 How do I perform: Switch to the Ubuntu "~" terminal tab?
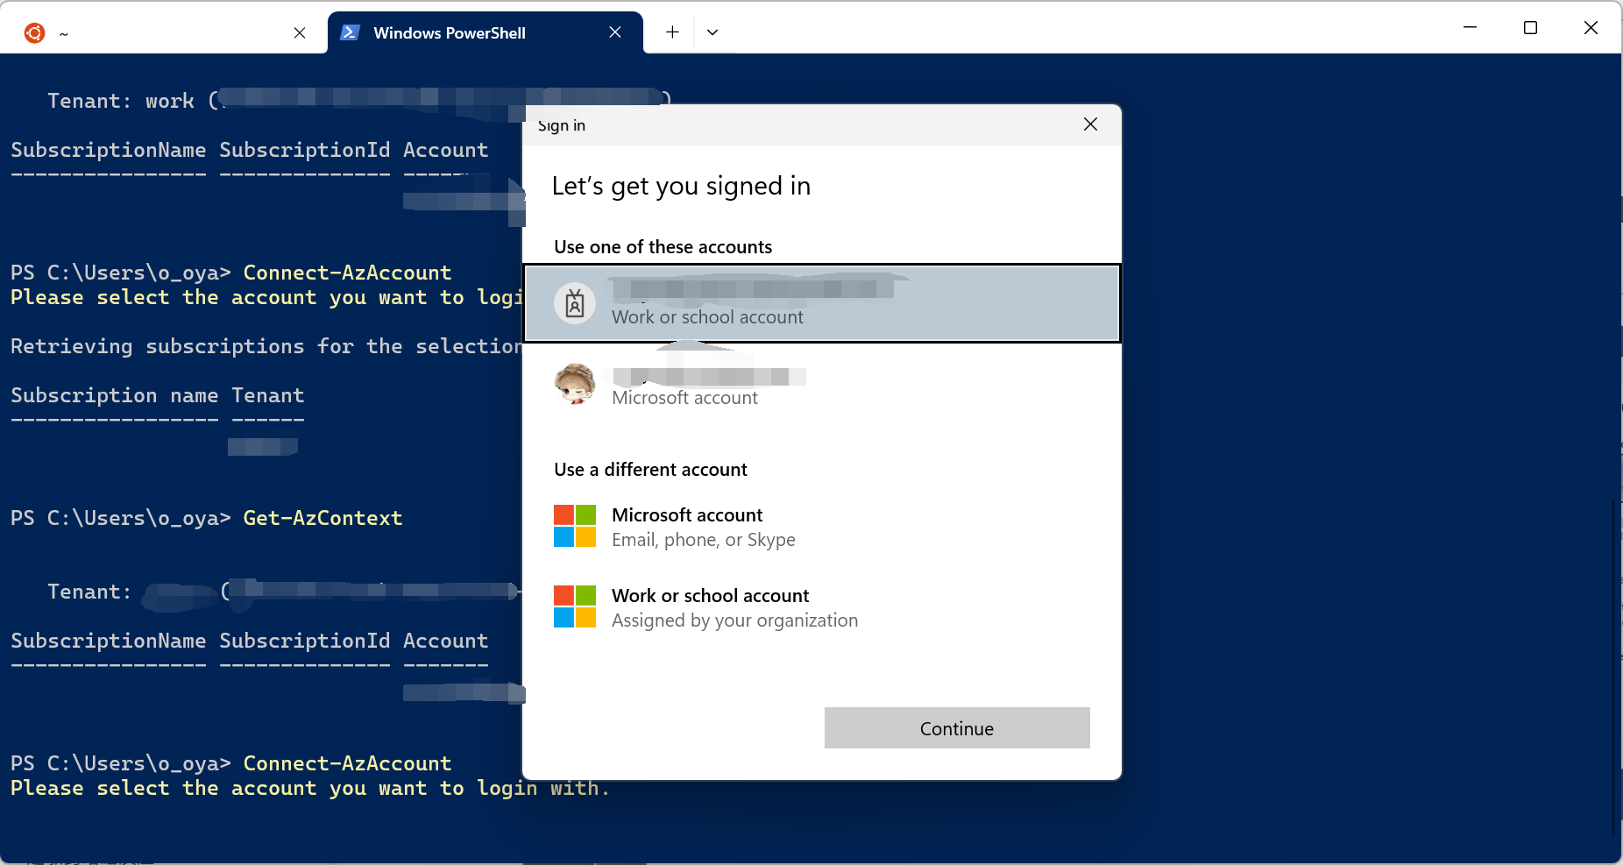(164, 32)
